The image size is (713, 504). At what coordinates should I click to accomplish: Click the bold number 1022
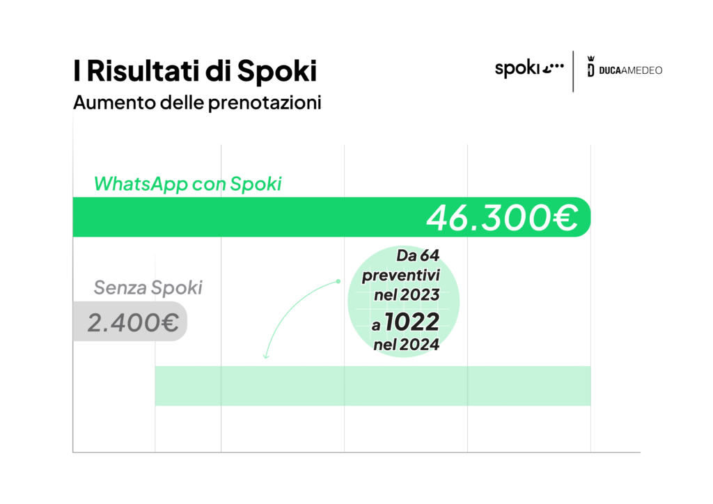click(412, 322)
